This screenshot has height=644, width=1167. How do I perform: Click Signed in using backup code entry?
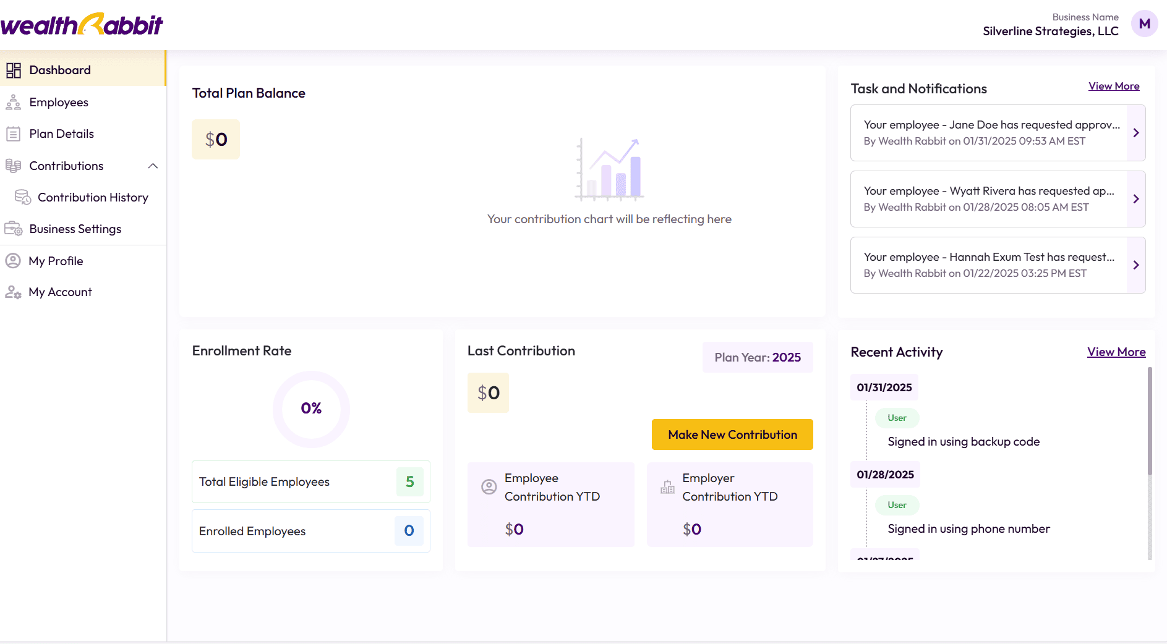pos(964,442)
